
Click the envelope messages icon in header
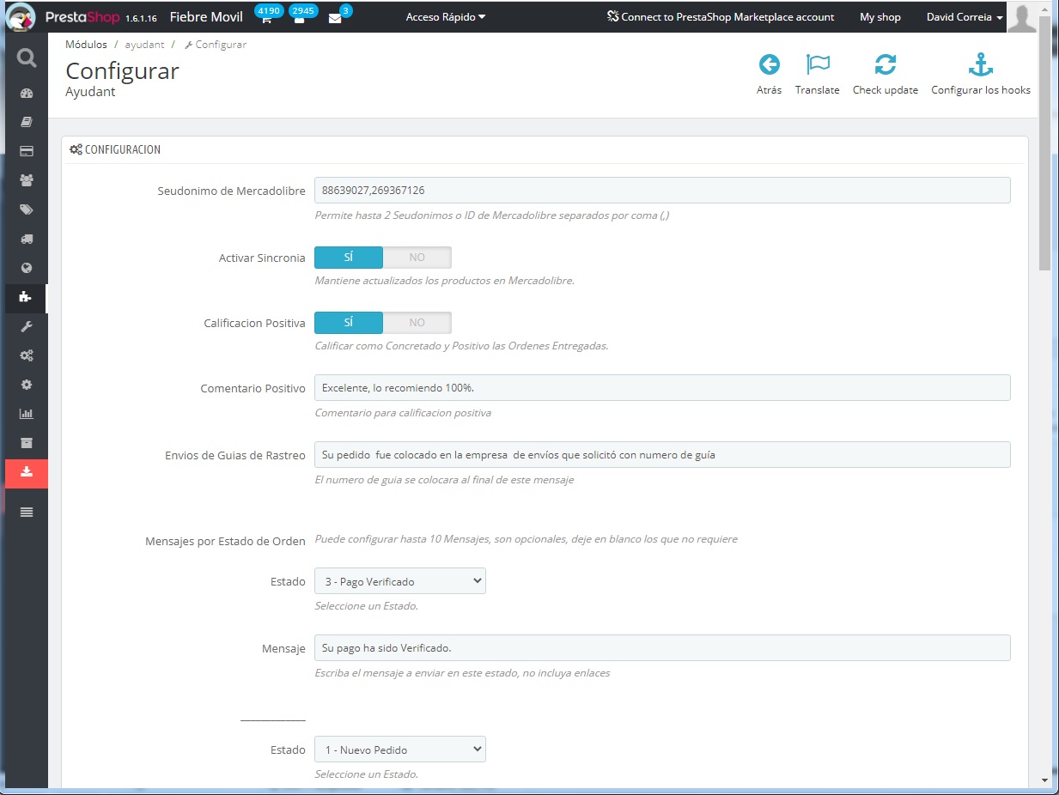point(335,18)
